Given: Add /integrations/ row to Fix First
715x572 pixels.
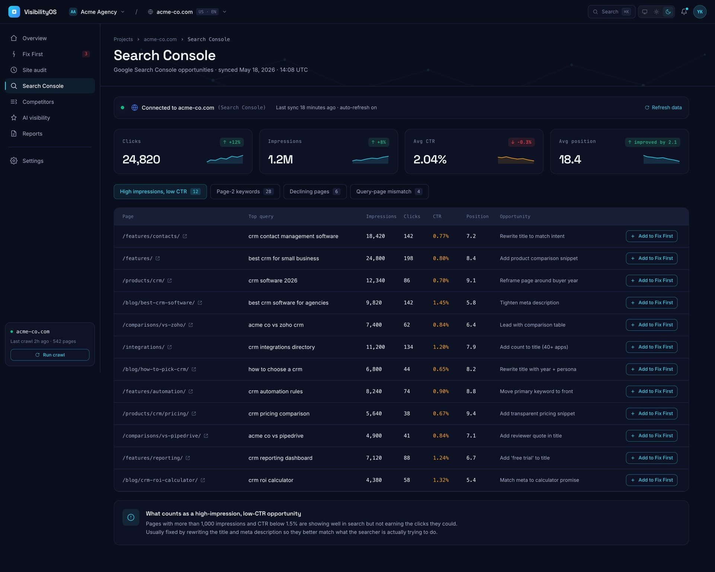Looking at the screenshot, I should click(x=651, y=347).
